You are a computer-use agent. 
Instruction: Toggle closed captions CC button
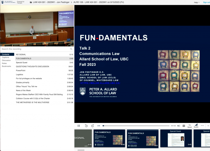tap(184, 126)
